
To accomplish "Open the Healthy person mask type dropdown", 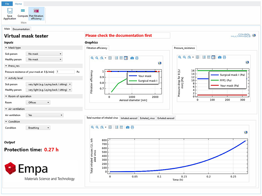I will pos(44,59).
